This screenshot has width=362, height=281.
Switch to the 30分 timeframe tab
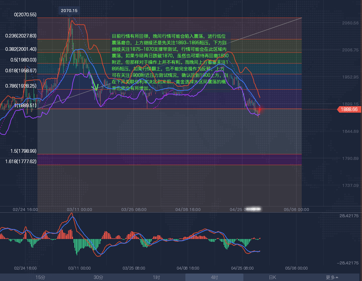[98, 277]
